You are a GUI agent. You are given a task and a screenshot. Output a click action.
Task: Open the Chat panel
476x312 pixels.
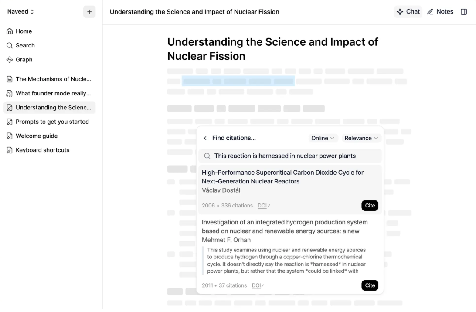(408, 12)
